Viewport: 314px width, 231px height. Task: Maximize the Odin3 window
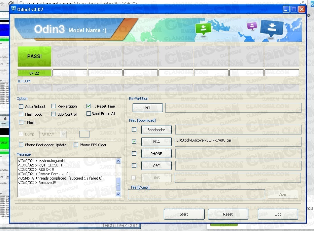pos(294,9)
